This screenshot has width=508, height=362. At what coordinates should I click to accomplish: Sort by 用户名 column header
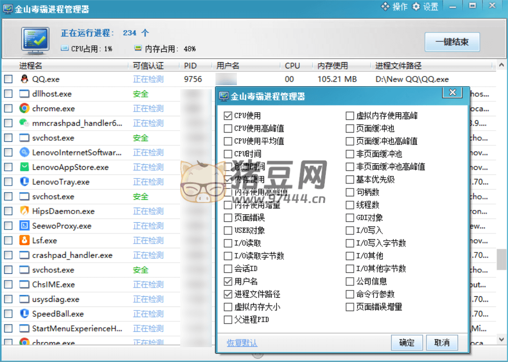coord(228,66)
